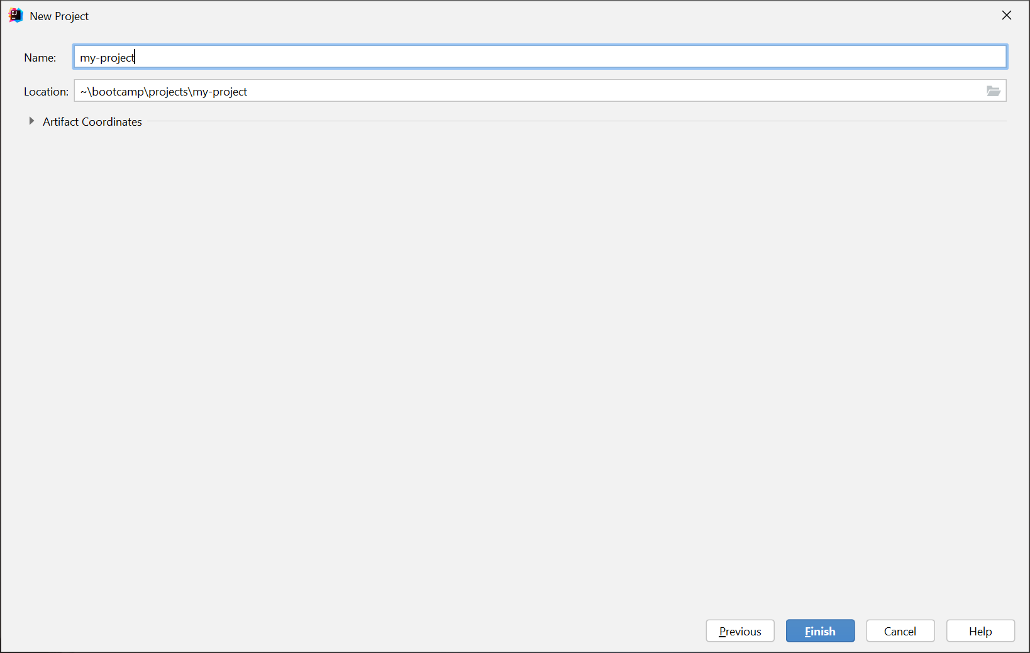This screenshot has height=653, width=1030.
Task: Click the Name: label
Action: [40, 58]
